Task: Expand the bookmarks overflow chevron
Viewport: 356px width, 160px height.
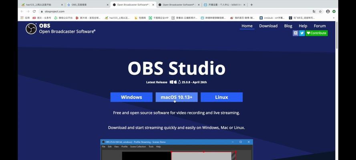Action: [x=334, y=18]
